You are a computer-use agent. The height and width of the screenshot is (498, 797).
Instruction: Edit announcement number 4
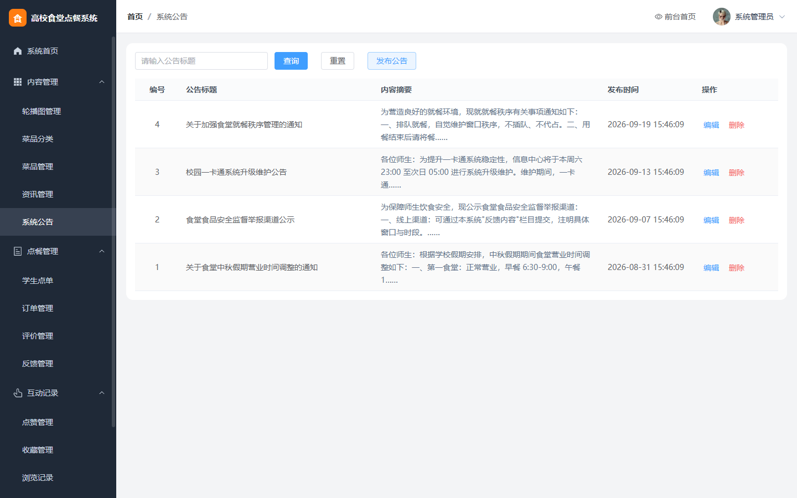(711, 125)
